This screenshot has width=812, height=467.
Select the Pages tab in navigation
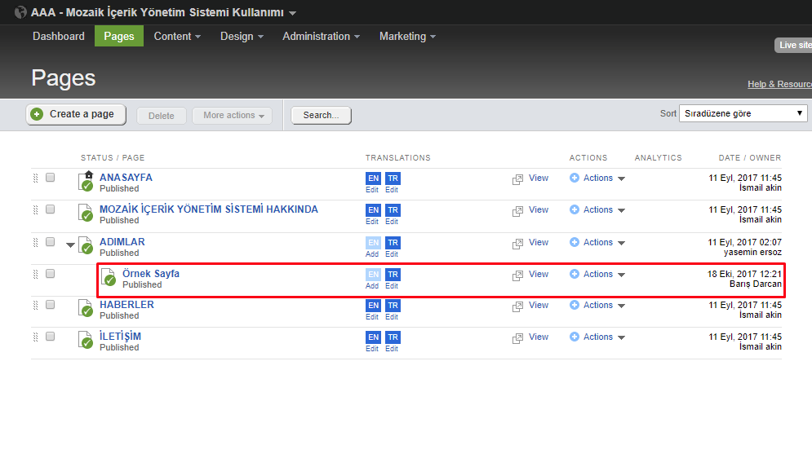(119, 36)
